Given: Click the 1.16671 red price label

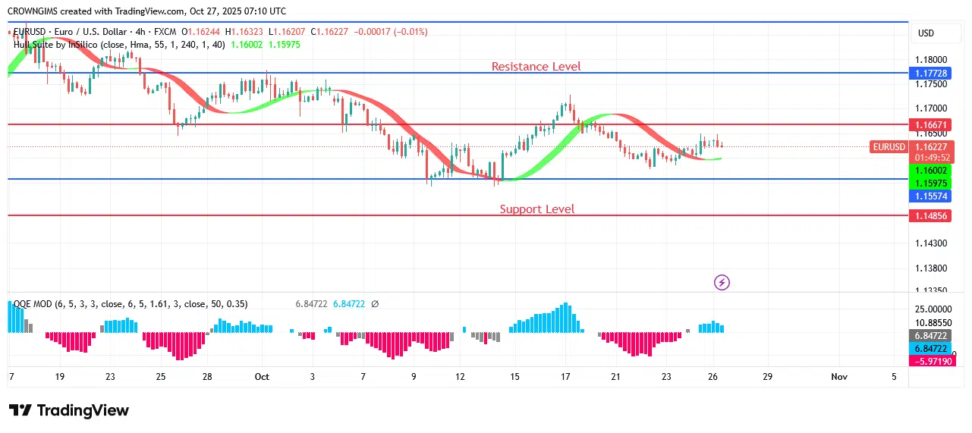Looking at the screenshot, I should pyautogui.click(x=933, y=124).
